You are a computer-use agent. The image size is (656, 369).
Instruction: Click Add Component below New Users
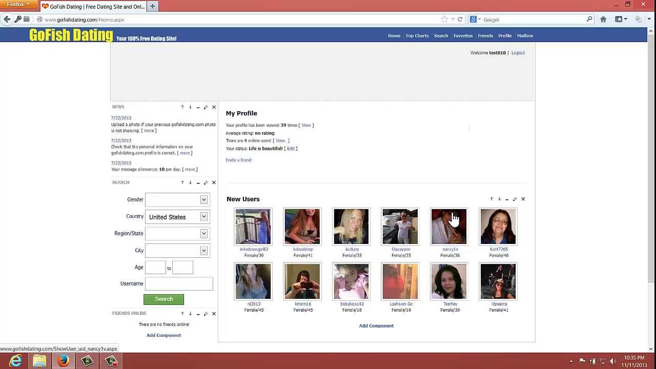coord(376,326)
